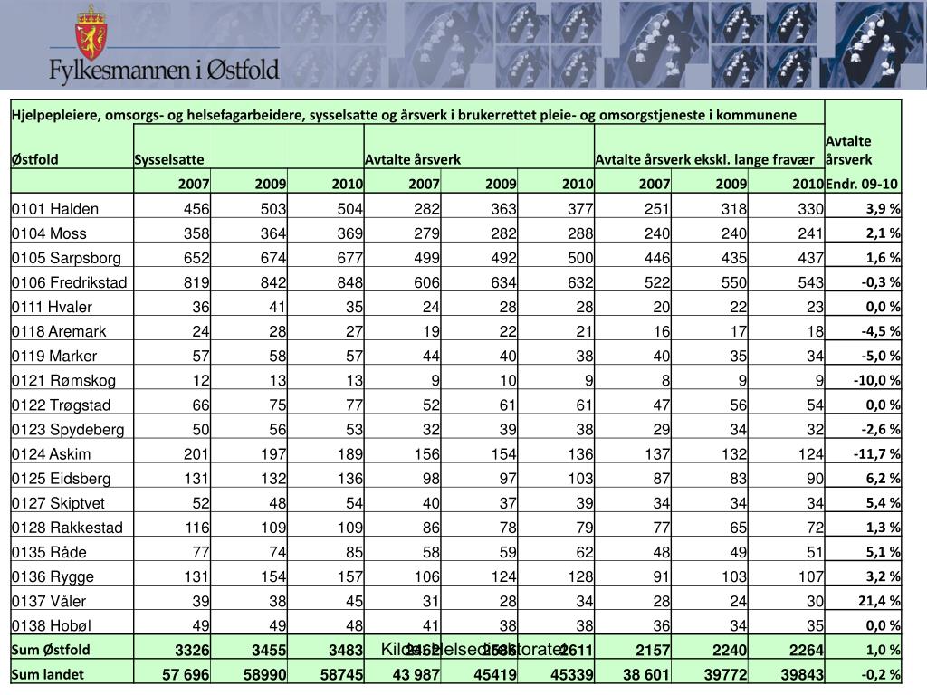Select the "0123 Spydeberg" row label
The width and height of the screenshot is (927, 695).
coord(68,430)
